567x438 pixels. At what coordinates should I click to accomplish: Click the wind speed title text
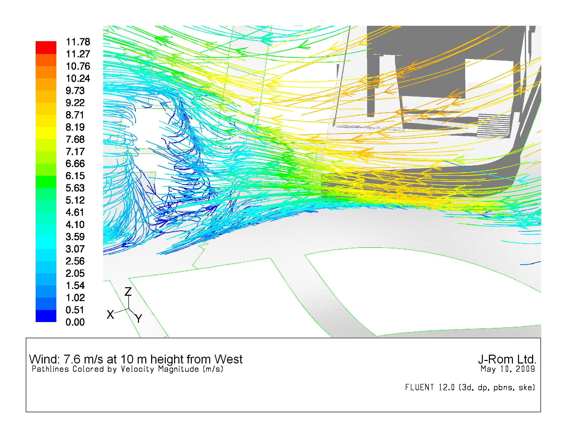pyautogui.click(x=135, y=359)
